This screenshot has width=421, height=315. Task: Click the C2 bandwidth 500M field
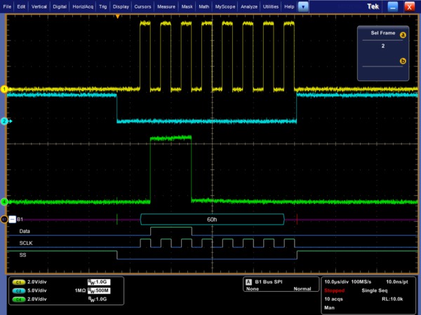click(x=100, y=290)
